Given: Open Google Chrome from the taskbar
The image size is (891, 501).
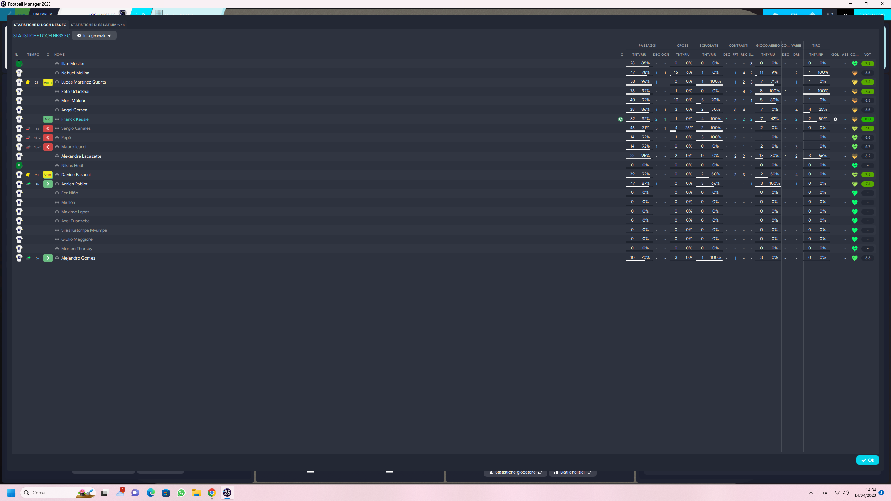Looking at the screenshot, I should [x=212, y=493].
